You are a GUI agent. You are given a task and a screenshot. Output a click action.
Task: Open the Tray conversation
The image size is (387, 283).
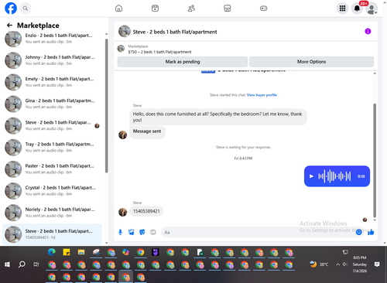coord(53,147)
